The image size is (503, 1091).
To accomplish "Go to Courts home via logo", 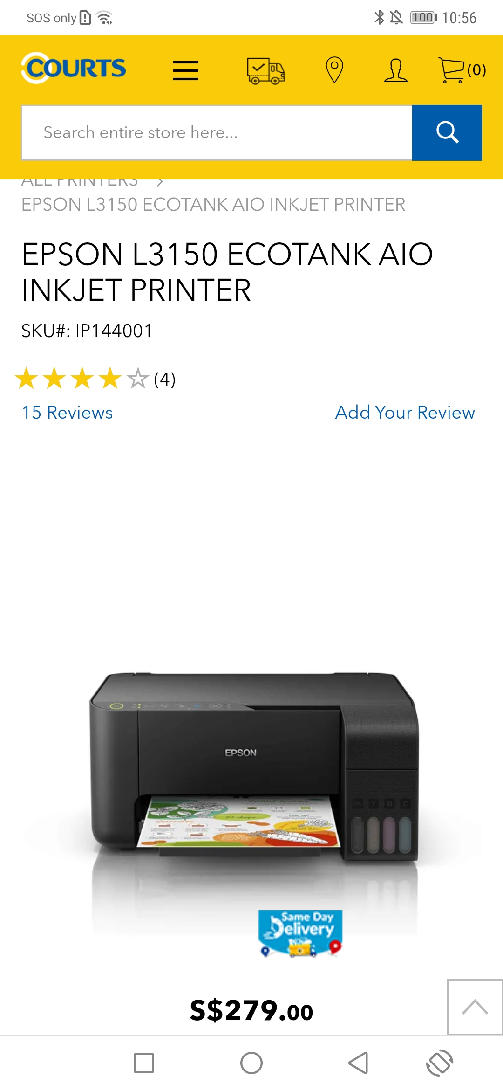I will click(x=74, y=68).
